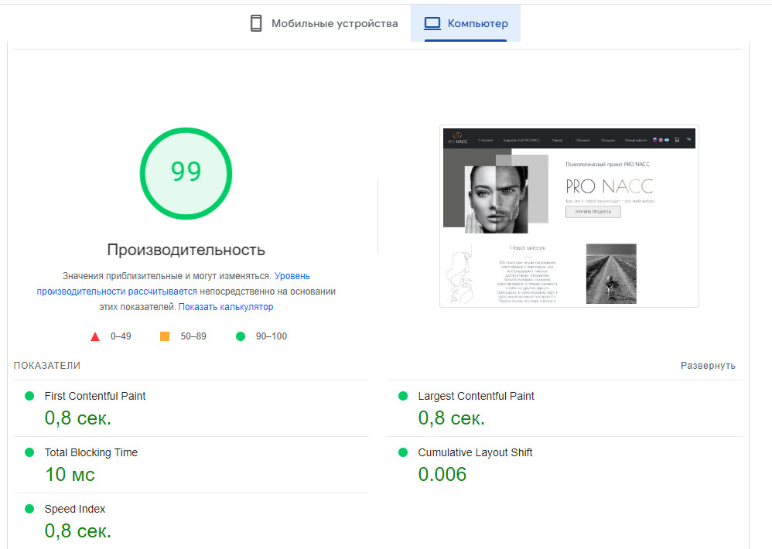Click the red triangle 0–49 legend icon
772x549 pixels.
click(95, 336)
